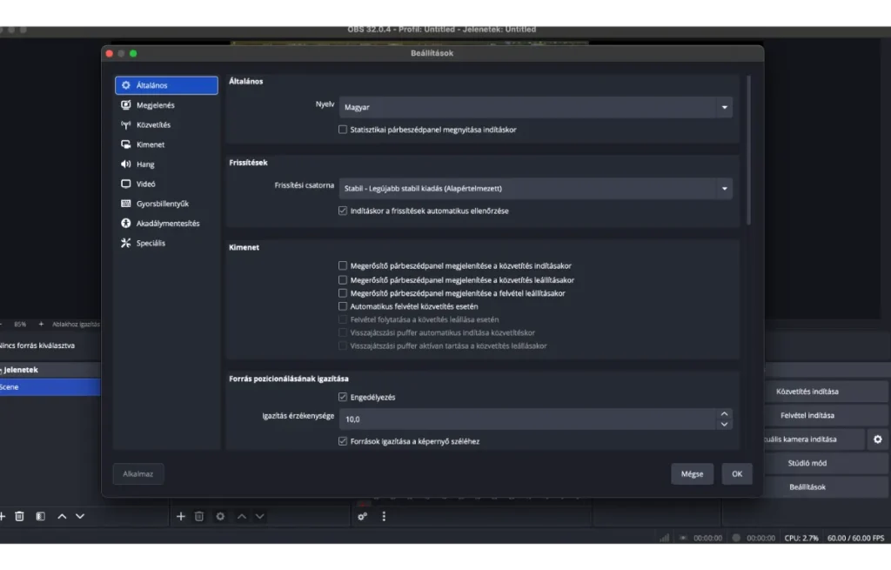Enable confirmation dialog when stopping recording (felvétel leállításakor)
This screenshot has width=891, height=570.
point(343,294)
